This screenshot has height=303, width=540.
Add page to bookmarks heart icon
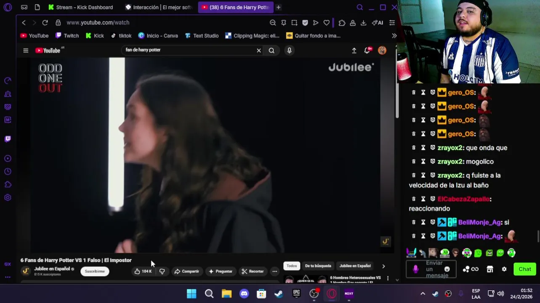coord(327,23)
